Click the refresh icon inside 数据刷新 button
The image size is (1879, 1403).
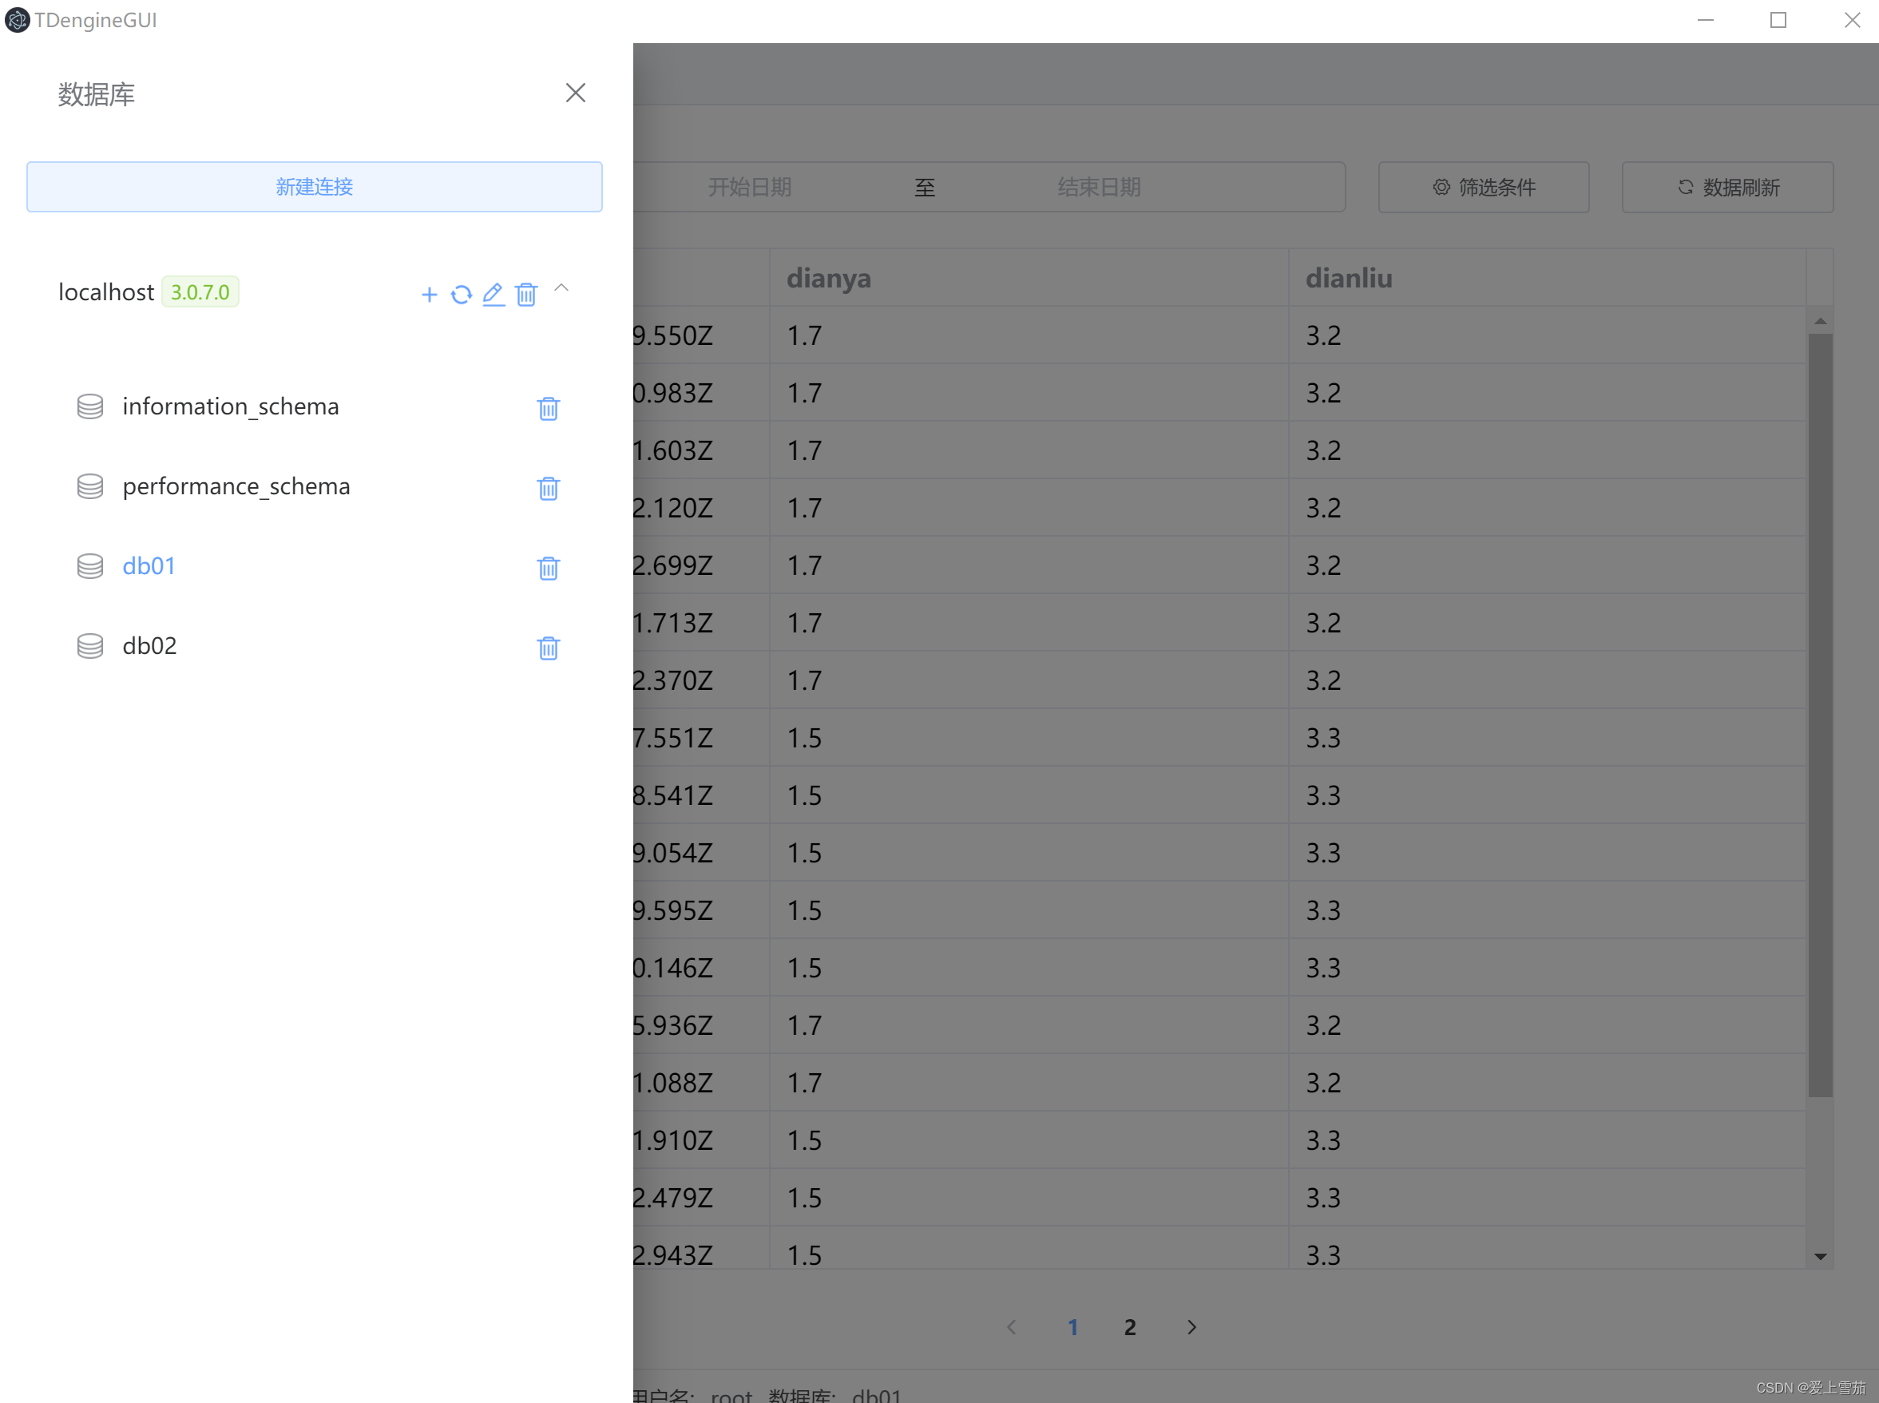pyautogui.click(x=1685, y=187)
